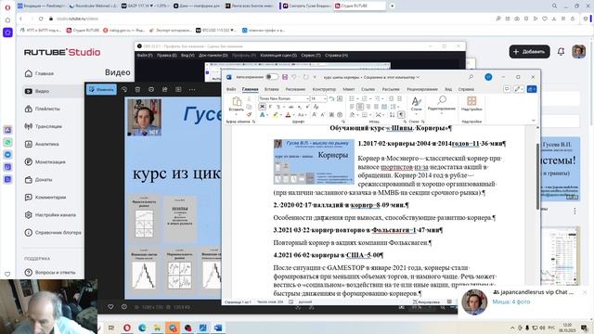
Task: Switch to Рецензирование tab in Word
Action: (x=422, y=89)
